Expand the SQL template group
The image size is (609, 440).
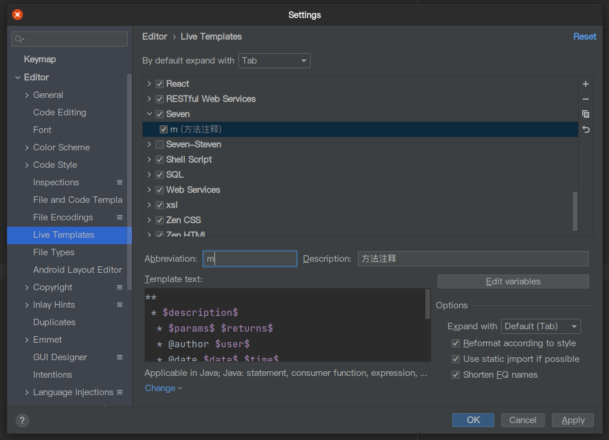(x=149, y=174)
